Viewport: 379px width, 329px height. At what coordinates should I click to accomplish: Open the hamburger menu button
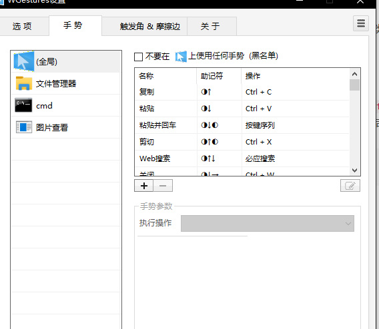[361, 23]
